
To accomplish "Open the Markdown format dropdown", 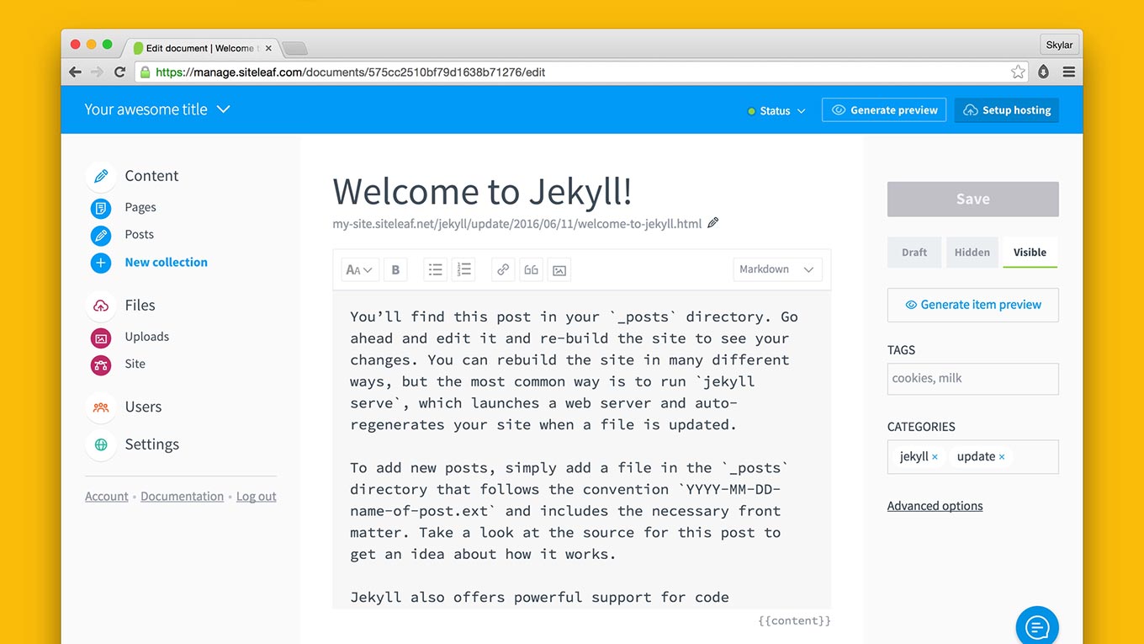I will [x=777, y=269].
